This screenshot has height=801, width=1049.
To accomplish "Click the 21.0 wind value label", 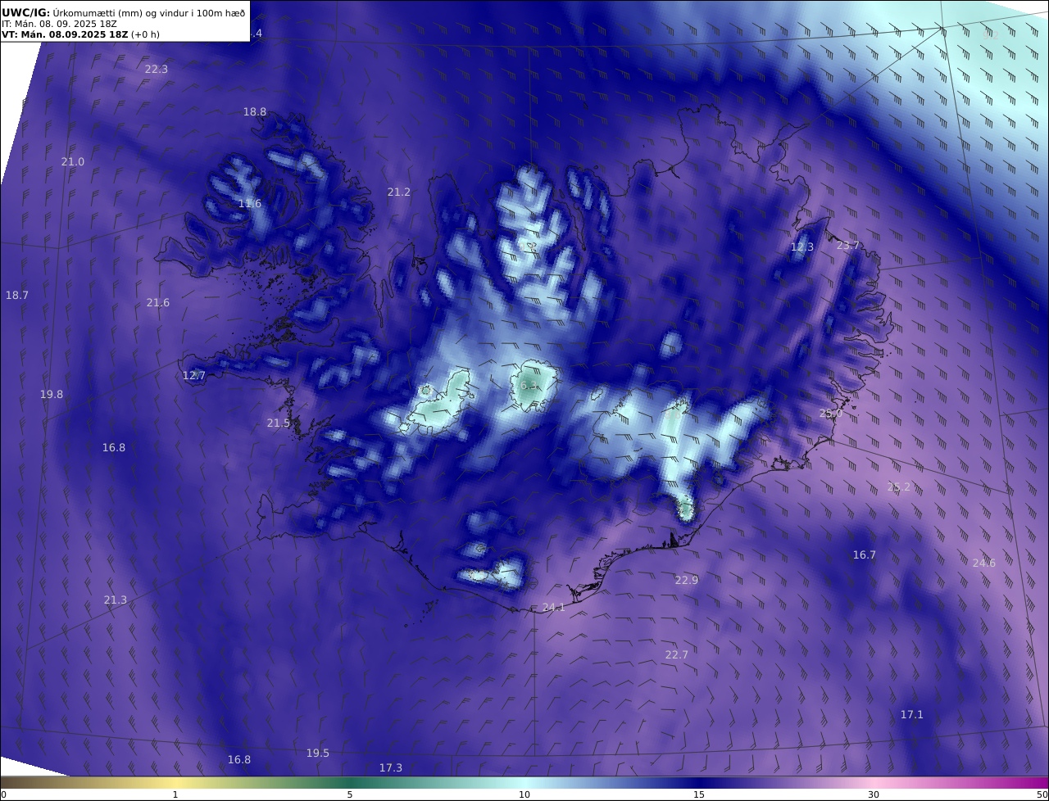I will pyautogui.click(x=73, y=162).
